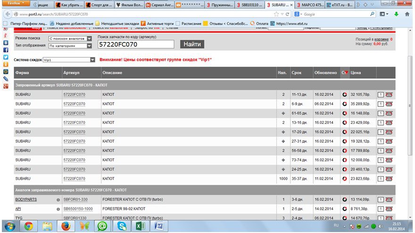Open Firefox downloads green arrow
This screenshot has width=415, height=233.
click(x=396, y=14)
